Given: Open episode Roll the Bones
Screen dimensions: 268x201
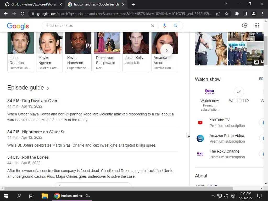Looking at the screenshot, I should click(x=28, y=157).
